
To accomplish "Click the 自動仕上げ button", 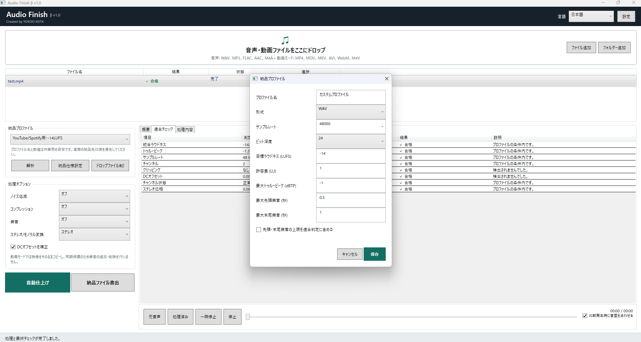I will 37,282.
